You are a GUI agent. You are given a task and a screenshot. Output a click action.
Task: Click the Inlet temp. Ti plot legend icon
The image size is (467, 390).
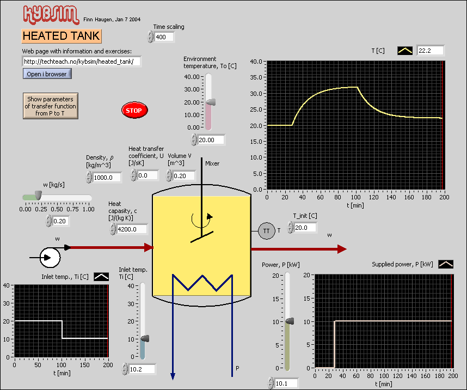coord(101,276)
